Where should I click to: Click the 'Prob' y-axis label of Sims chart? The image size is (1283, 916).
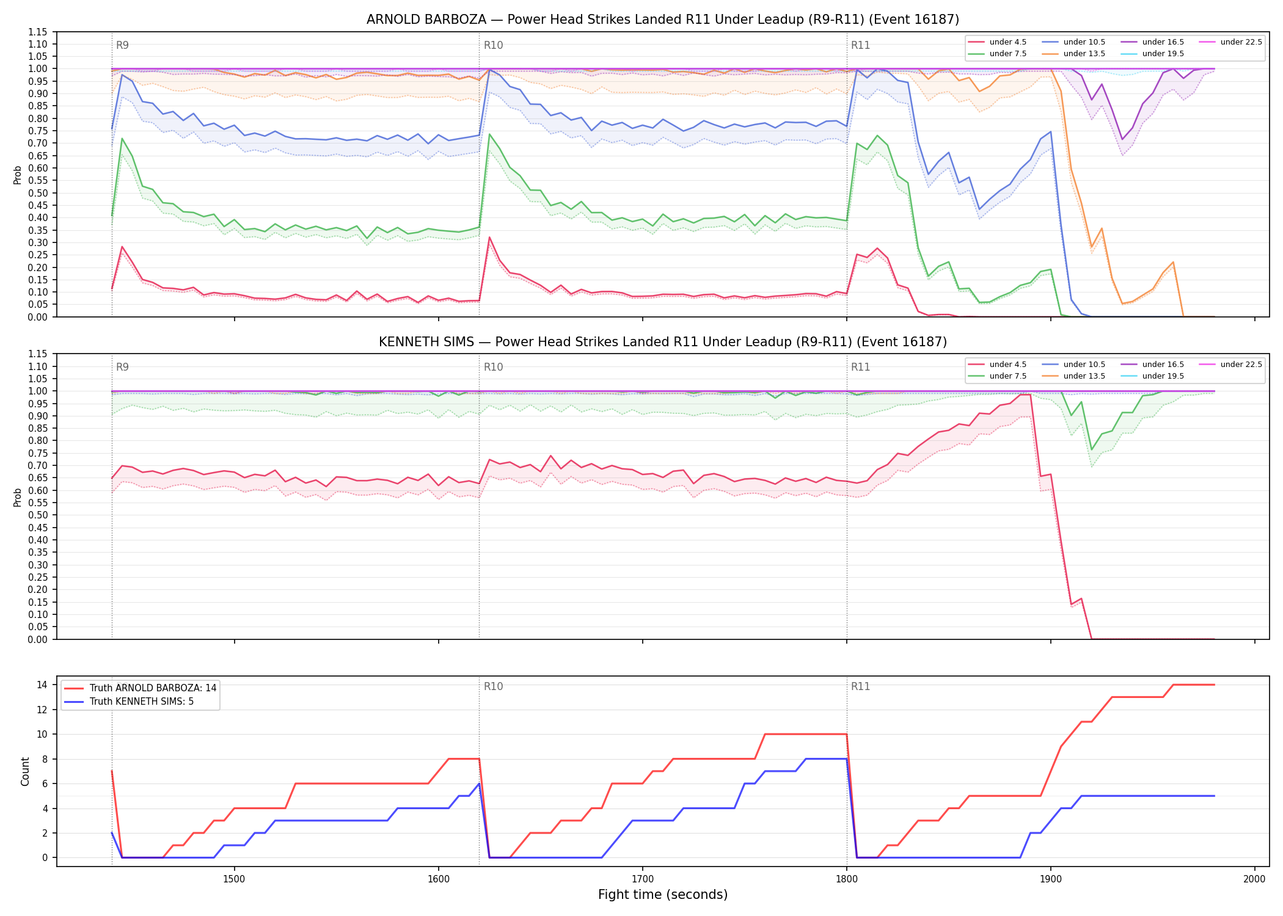[x=17, y=497]
